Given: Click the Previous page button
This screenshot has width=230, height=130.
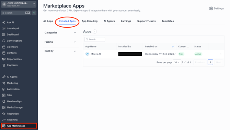Looking at the screenshot, I should point(200,62).
